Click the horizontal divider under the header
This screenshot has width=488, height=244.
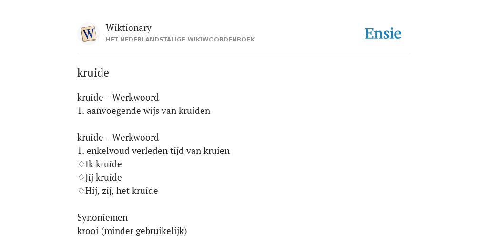(244, 54)
